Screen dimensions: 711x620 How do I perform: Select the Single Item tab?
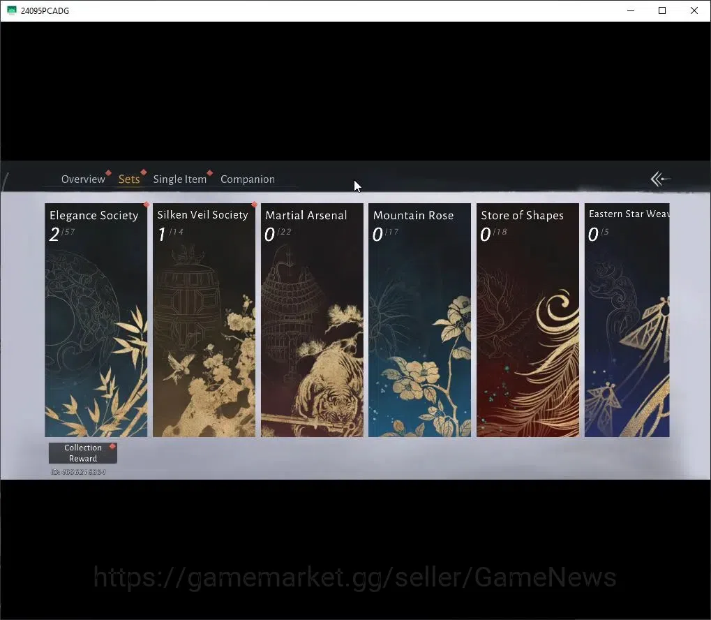pyautogui.click(x=179, y=179)
